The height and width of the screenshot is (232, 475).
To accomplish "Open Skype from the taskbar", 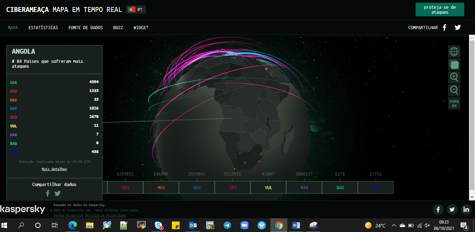I will (x=159, y=225).
